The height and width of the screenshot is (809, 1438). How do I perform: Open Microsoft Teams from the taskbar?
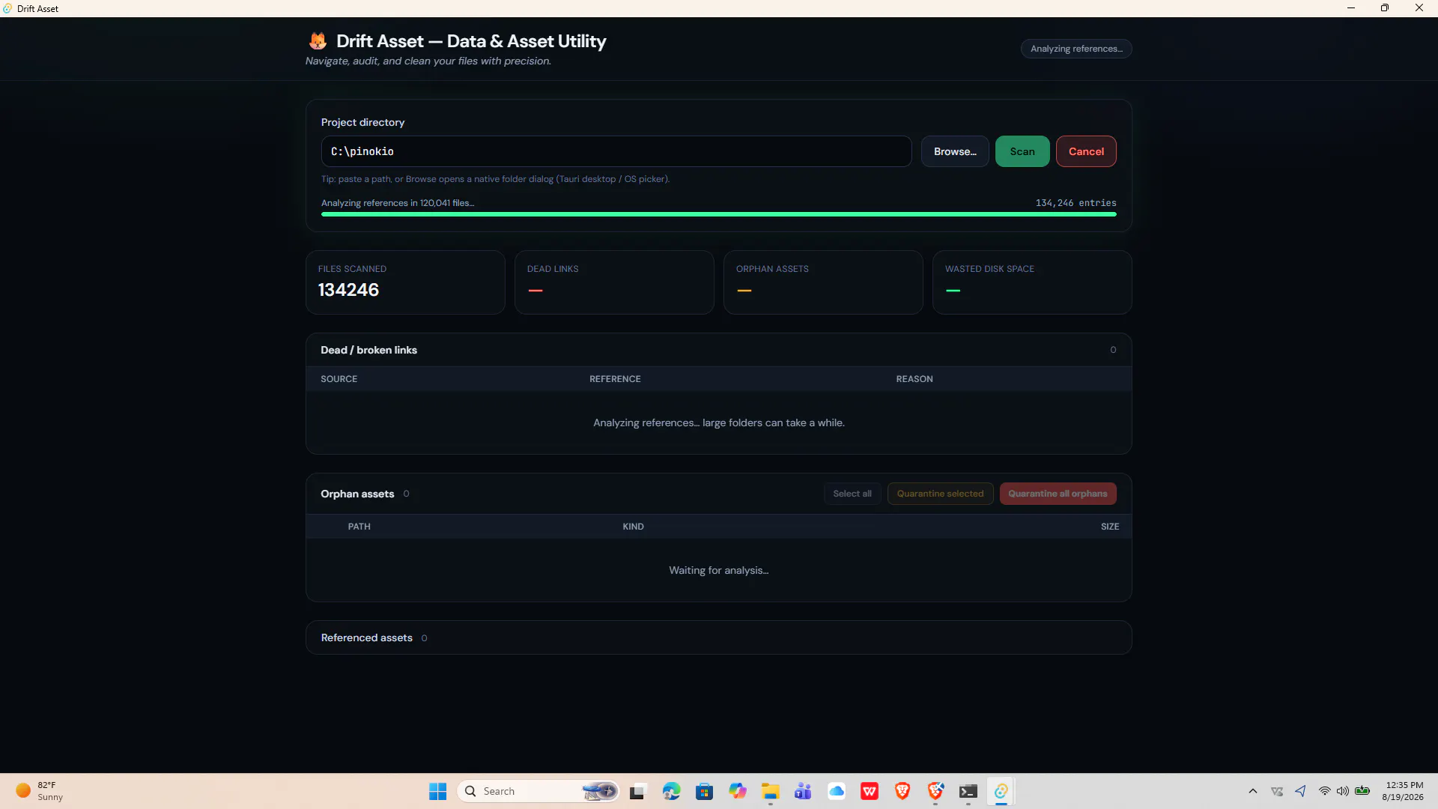point(803,791)
